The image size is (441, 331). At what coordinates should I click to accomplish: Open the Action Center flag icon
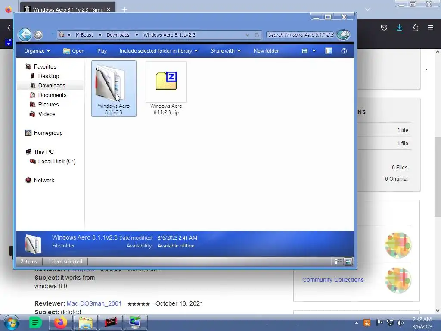click(x=379, y=323)
